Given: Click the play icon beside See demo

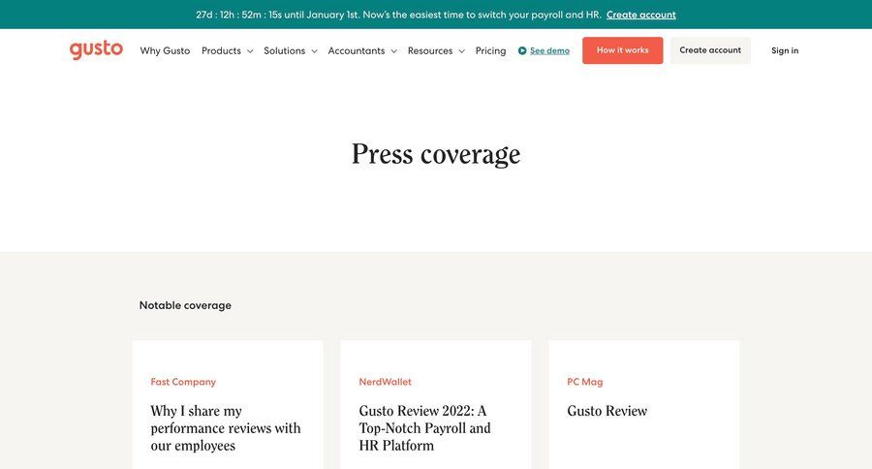Looking at the screenshot, I should click(522, 50).
